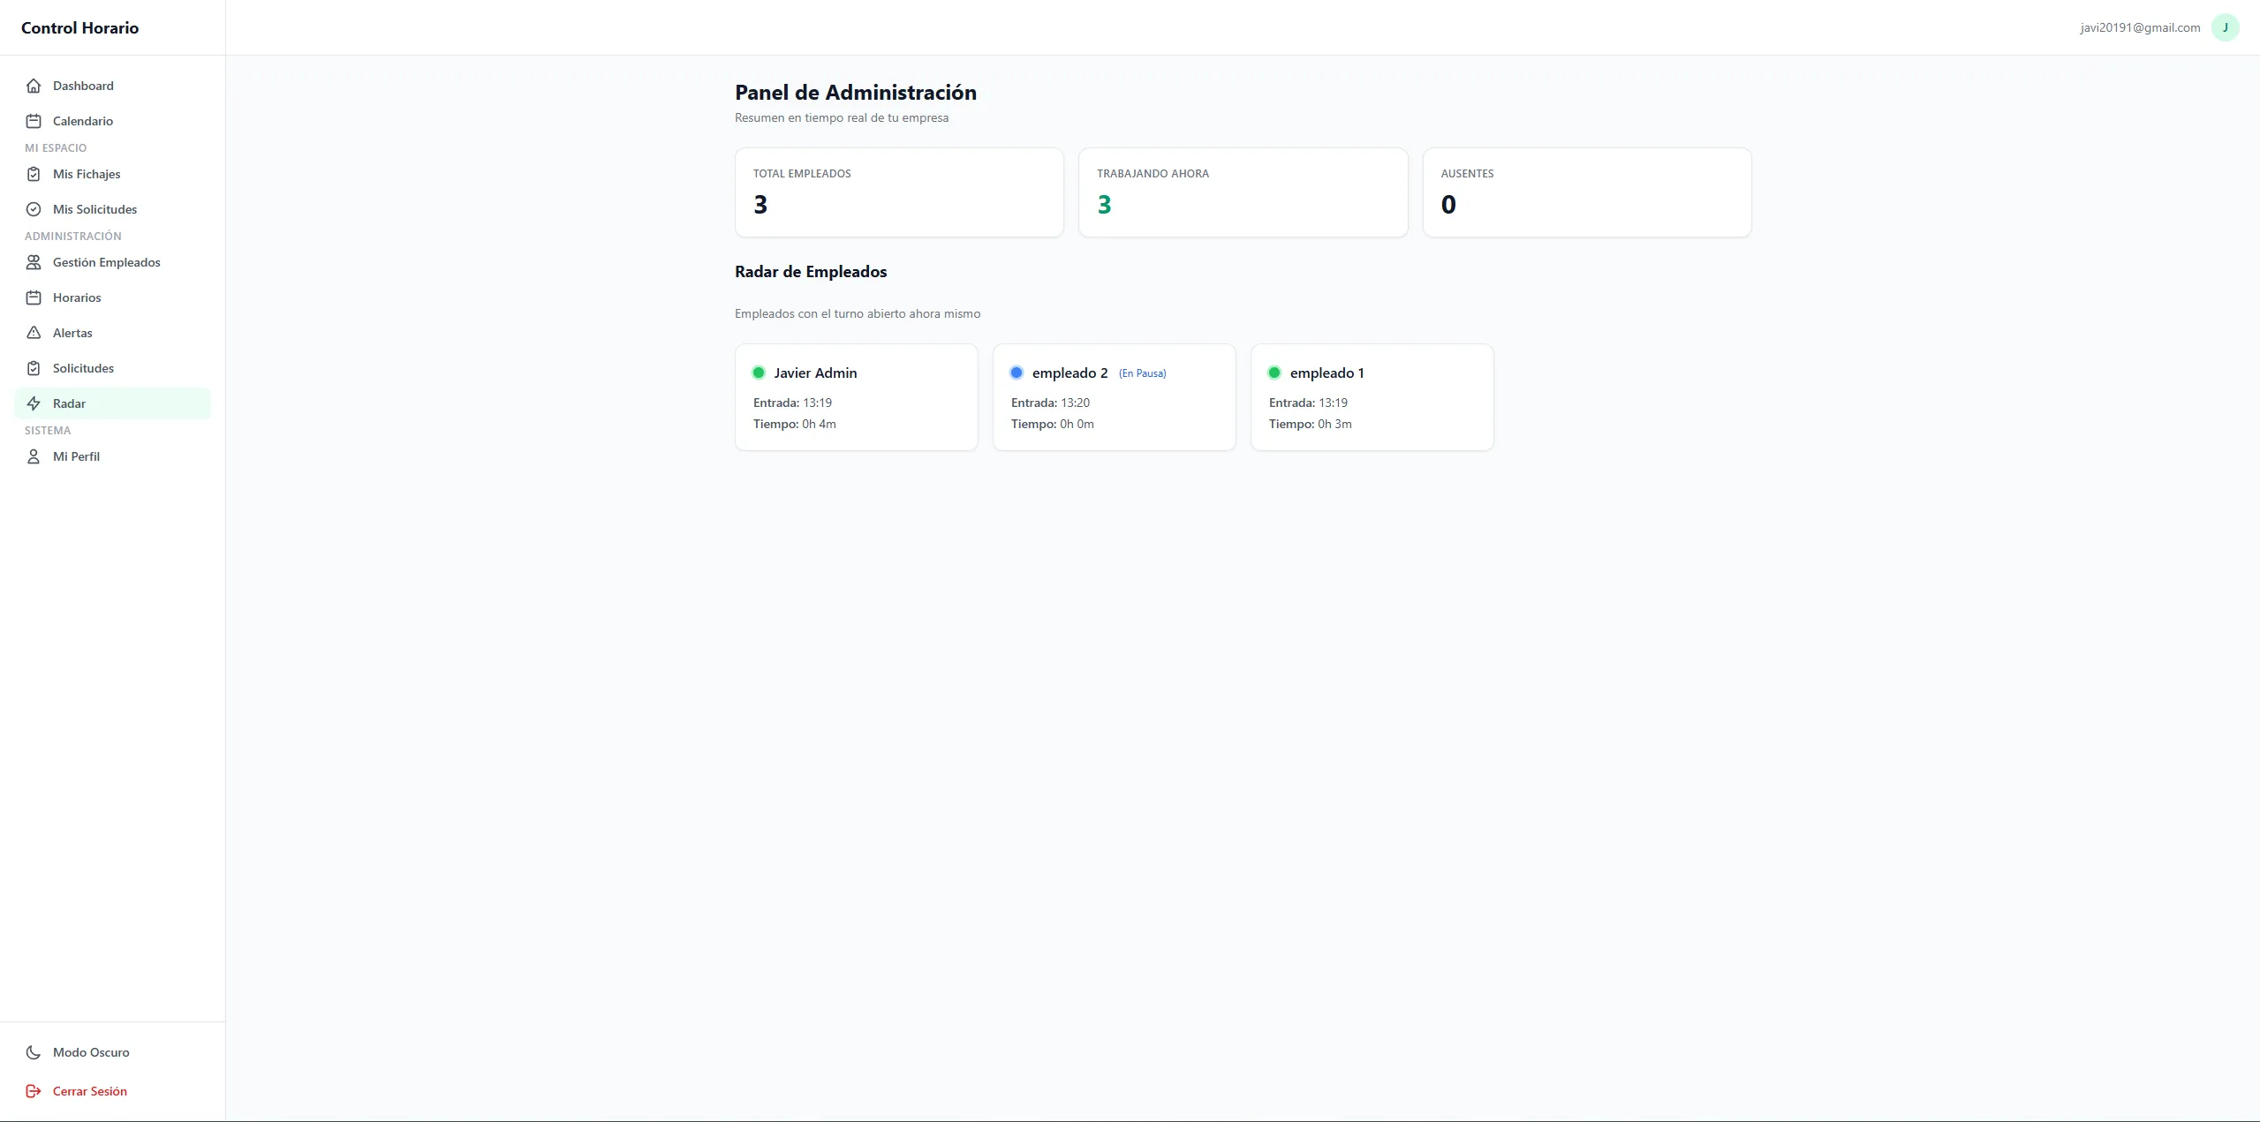The width and height of the screenshot is (2260, 1122).
Task: Open the empleado 1 employee card
Action: [x=1372, y=397]
